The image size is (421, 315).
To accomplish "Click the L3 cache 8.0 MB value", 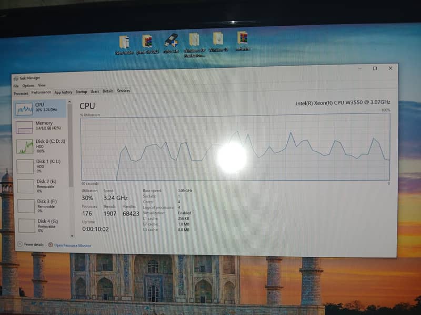I will 184,230.
